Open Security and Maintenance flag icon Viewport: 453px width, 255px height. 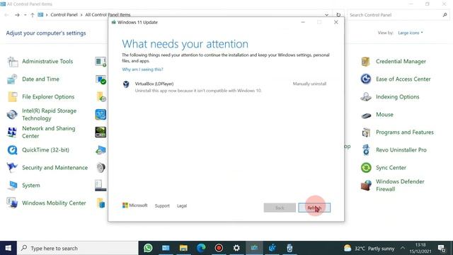click(x=13, y=168)
